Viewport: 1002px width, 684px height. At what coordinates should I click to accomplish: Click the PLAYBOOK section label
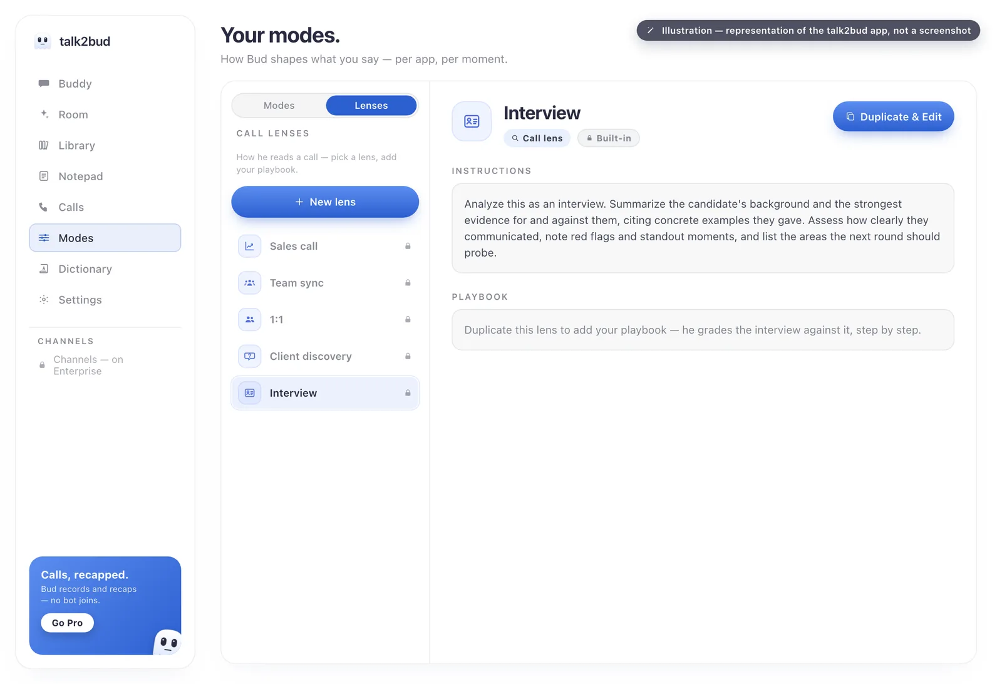pos(480,297)
